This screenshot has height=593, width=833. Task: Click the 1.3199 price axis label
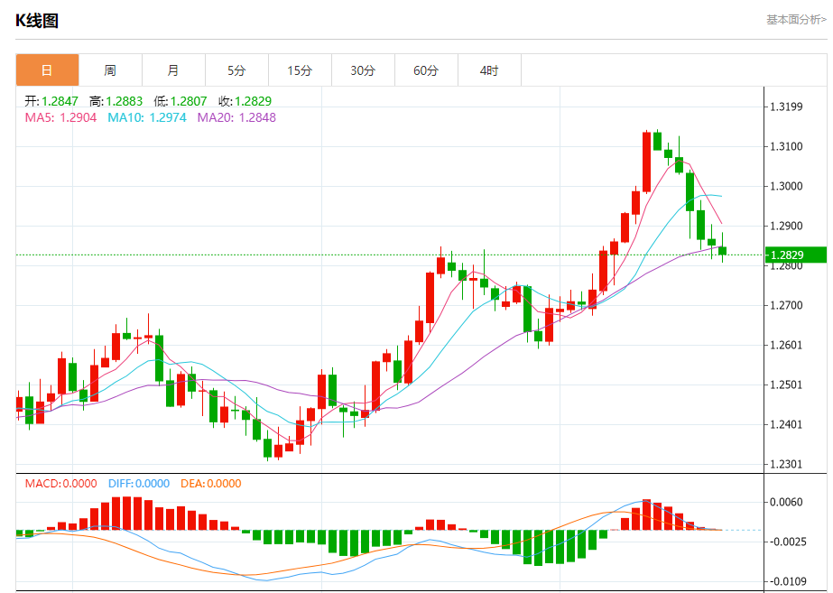point(786,107)
